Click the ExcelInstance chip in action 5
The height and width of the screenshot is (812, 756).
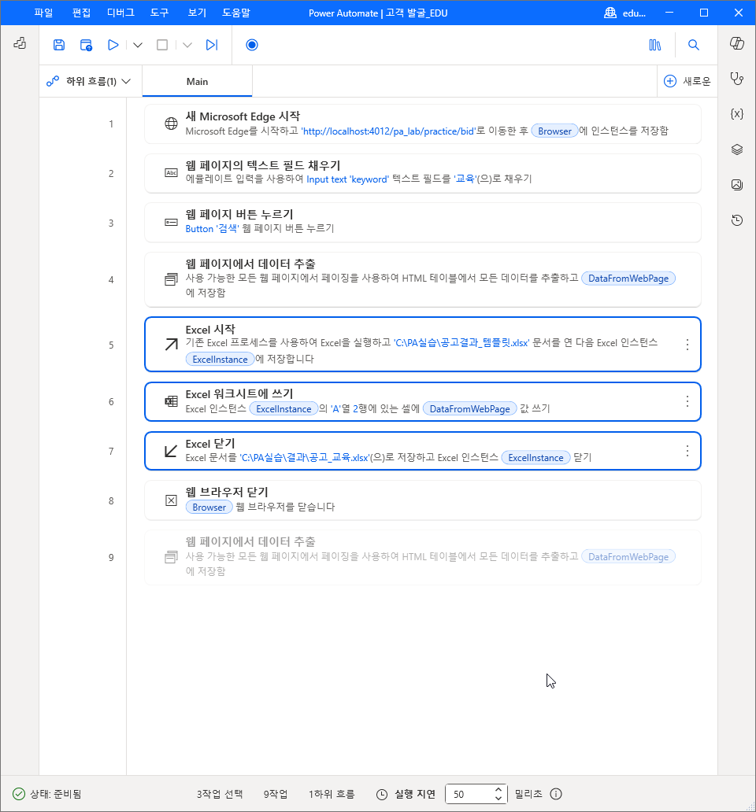click(x=220, y=359)
